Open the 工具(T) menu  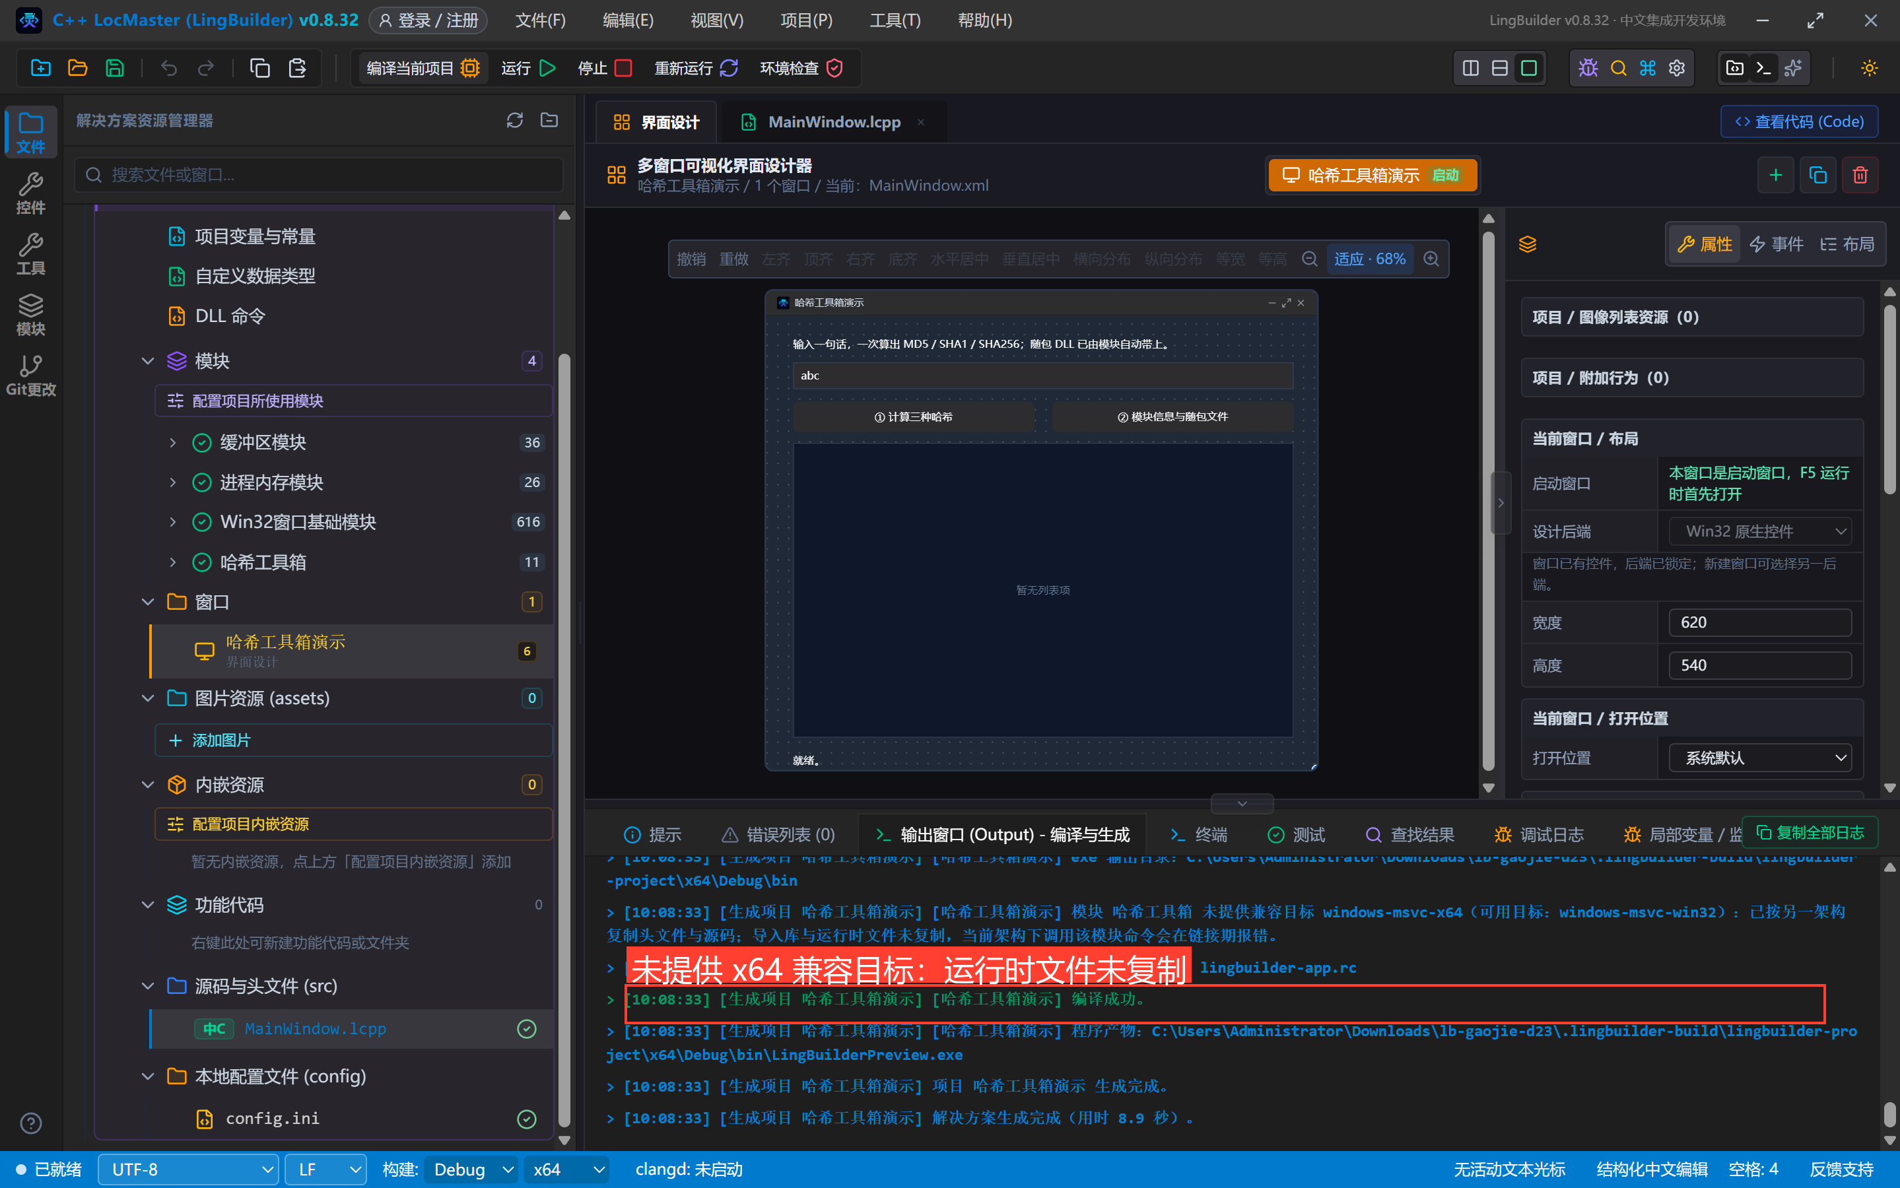pos(894,20)
